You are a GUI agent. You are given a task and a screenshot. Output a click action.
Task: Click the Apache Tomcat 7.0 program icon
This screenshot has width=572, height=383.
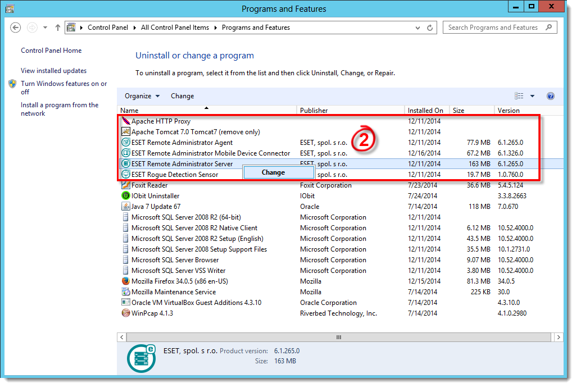pyautogui.click(x=125, y=131)
